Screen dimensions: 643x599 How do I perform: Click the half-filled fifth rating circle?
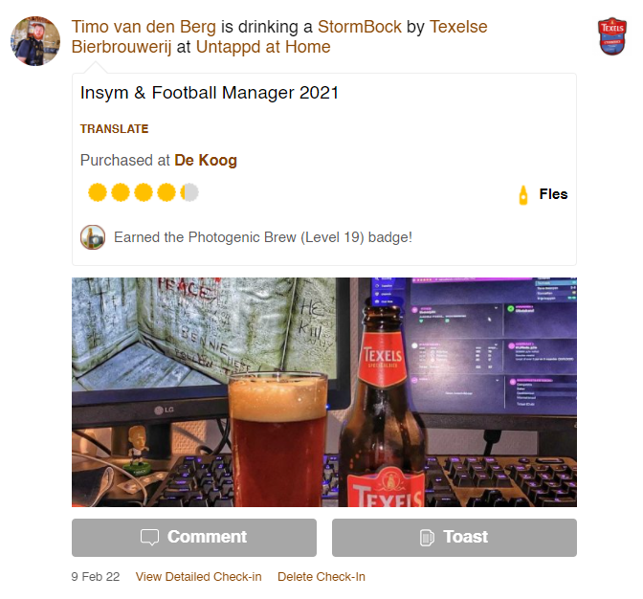pos(189,192)
